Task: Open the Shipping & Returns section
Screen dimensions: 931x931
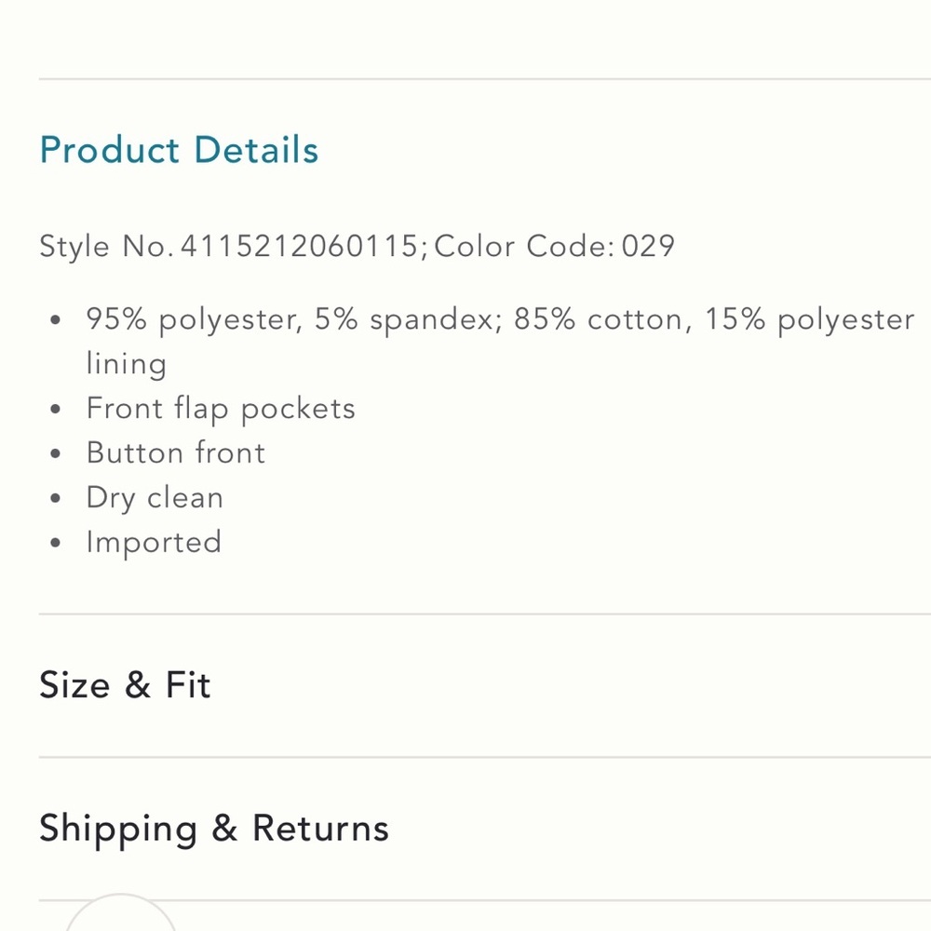Action: point(214,829)
